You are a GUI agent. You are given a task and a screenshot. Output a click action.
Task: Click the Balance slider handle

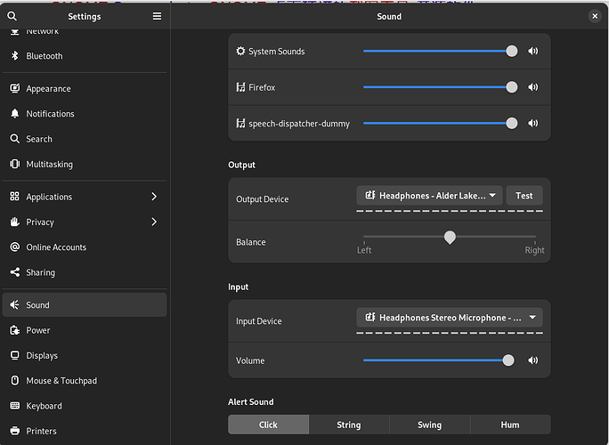pos(450,237)
